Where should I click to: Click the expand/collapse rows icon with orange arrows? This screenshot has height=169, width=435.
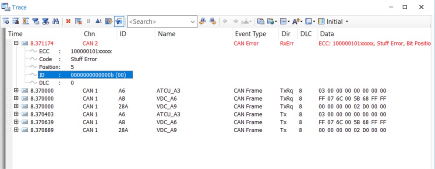[x=26, y=21]
